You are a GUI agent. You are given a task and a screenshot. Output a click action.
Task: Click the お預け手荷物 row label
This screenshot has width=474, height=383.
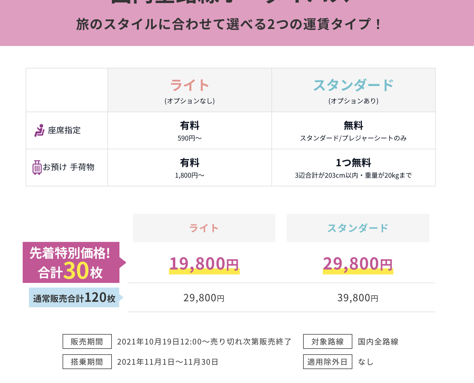pos(69,167)
